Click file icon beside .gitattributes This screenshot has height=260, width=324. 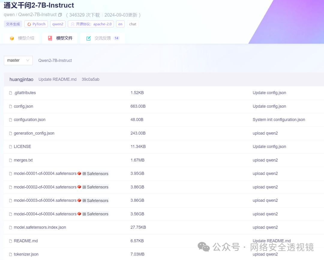coord(10,93)
